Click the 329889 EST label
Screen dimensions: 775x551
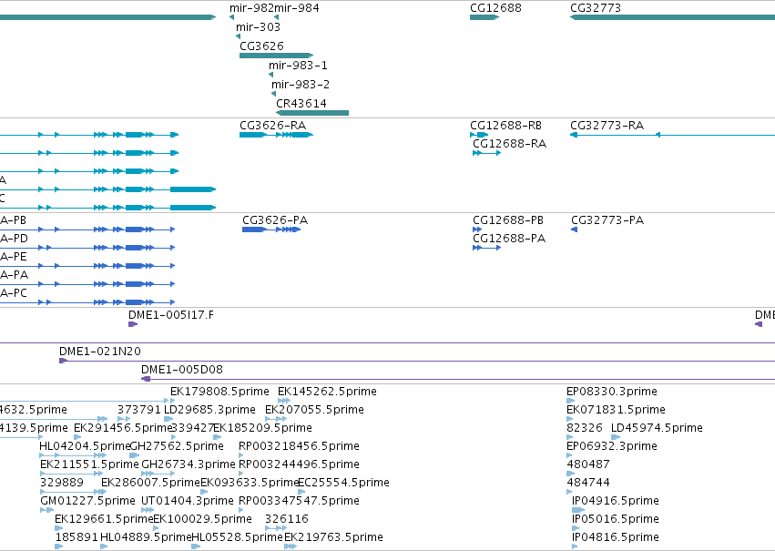click(x=62, y=483)
